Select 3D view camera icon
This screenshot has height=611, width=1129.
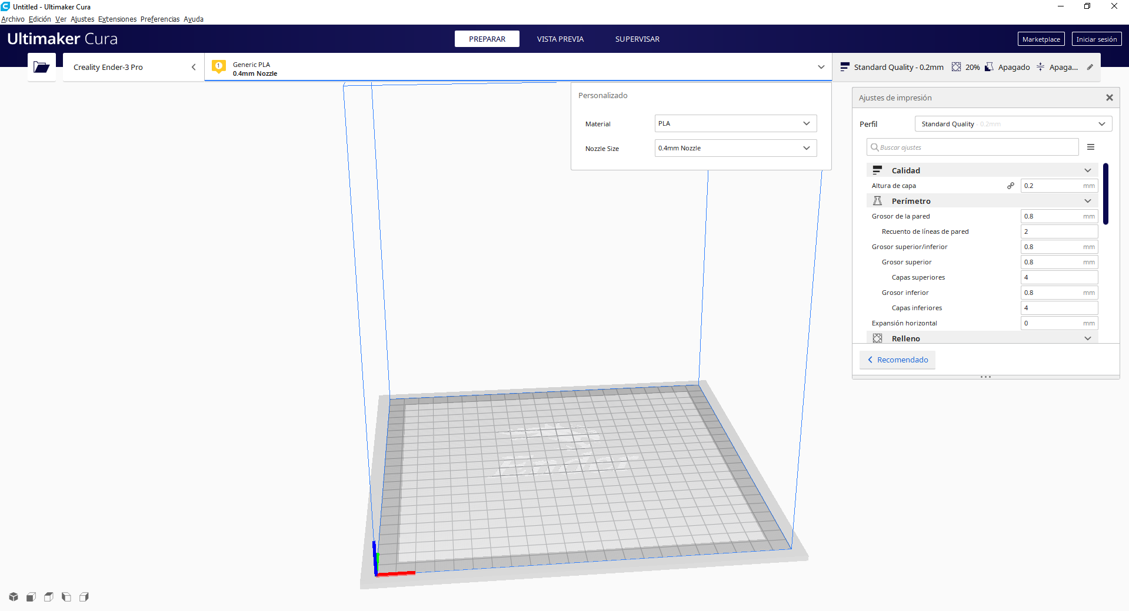coord(14,597)
